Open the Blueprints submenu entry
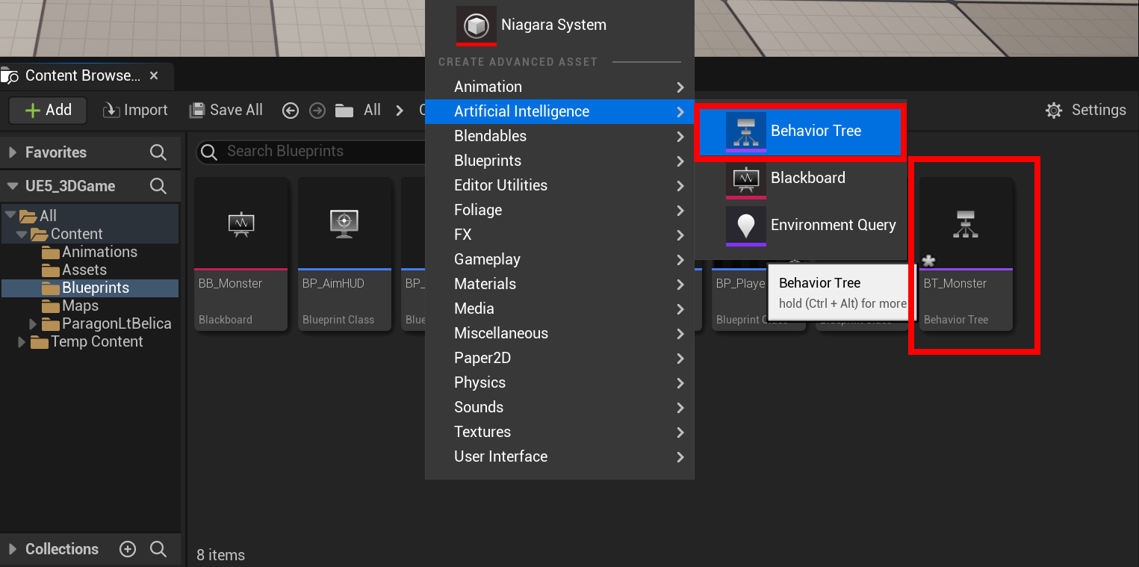 (x=559, y=161)
